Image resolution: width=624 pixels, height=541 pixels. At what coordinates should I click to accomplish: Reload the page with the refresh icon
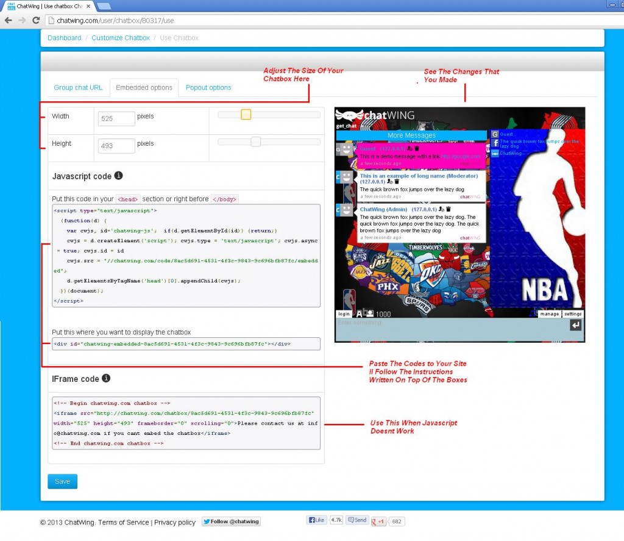click(x=36, y=20)
